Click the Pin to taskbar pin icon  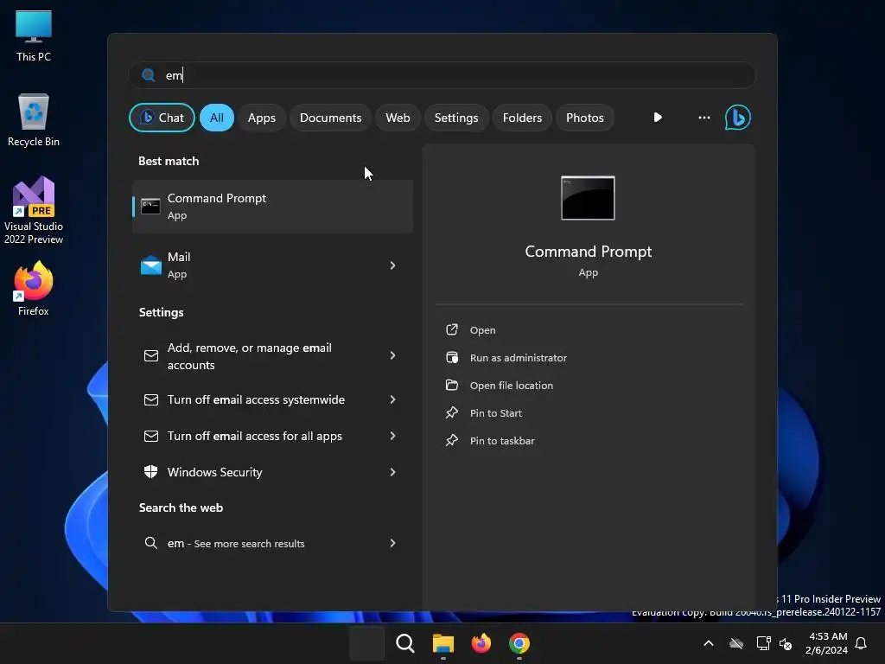coord(452,440)
